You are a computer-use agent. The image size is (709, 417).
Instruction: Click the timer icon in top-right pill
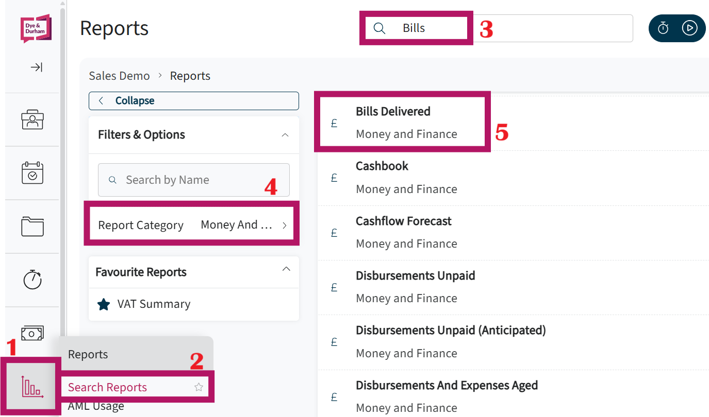coord(663,28)
